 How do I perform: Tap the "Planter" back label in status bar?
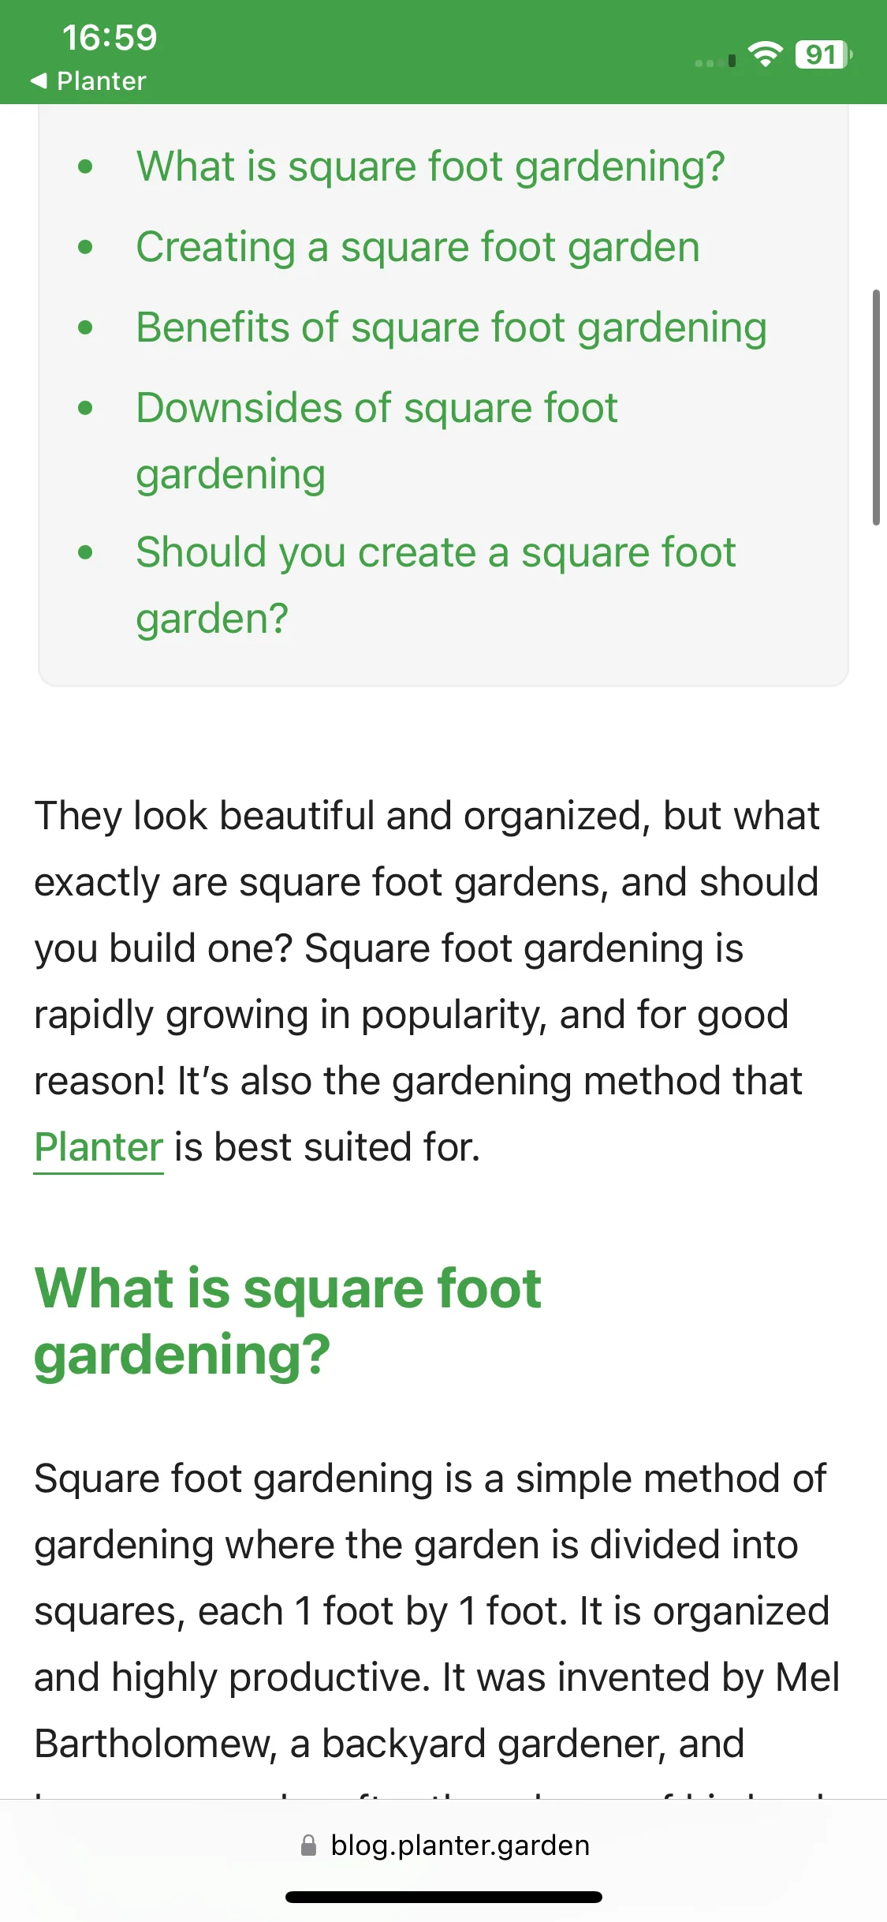click(x=102, y=81)
